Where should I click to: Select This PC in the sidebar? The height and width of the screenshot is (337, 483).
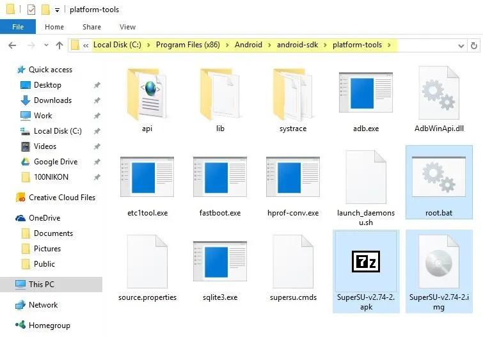tap(51, 285)
